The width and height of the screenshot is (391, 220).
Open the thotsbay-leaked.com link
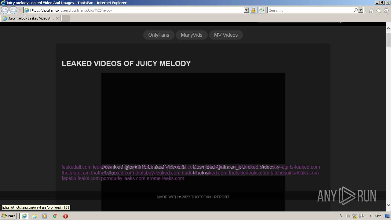point(158,173)
